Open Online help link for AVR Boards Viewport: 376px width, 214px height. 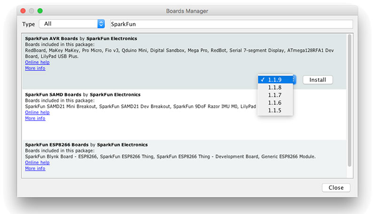pos(37,62)
